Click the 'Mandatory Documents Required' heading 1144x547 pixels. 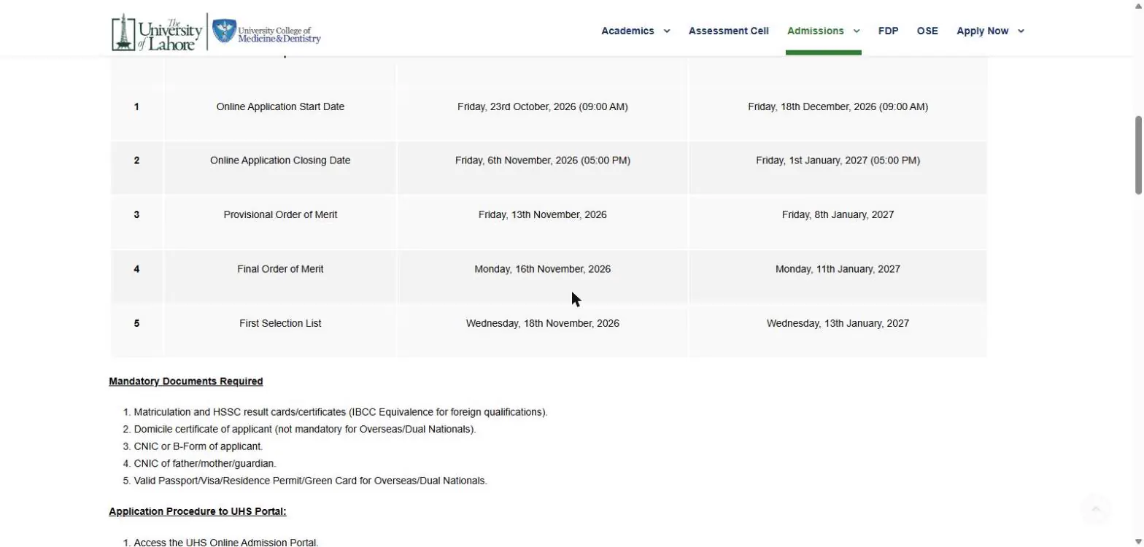186,381
